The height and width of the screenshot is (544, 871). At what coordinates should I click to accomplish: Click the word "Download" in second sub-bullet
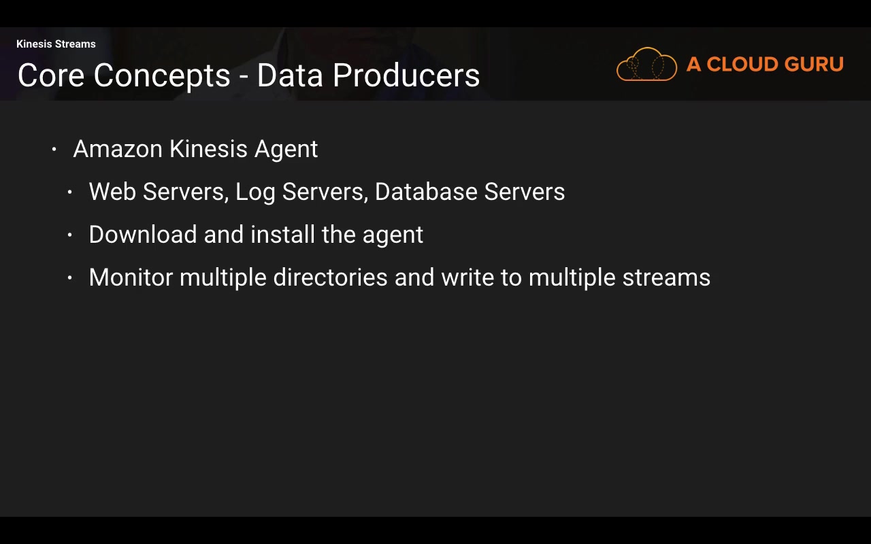pyautogui.click(x=143, y=235)
